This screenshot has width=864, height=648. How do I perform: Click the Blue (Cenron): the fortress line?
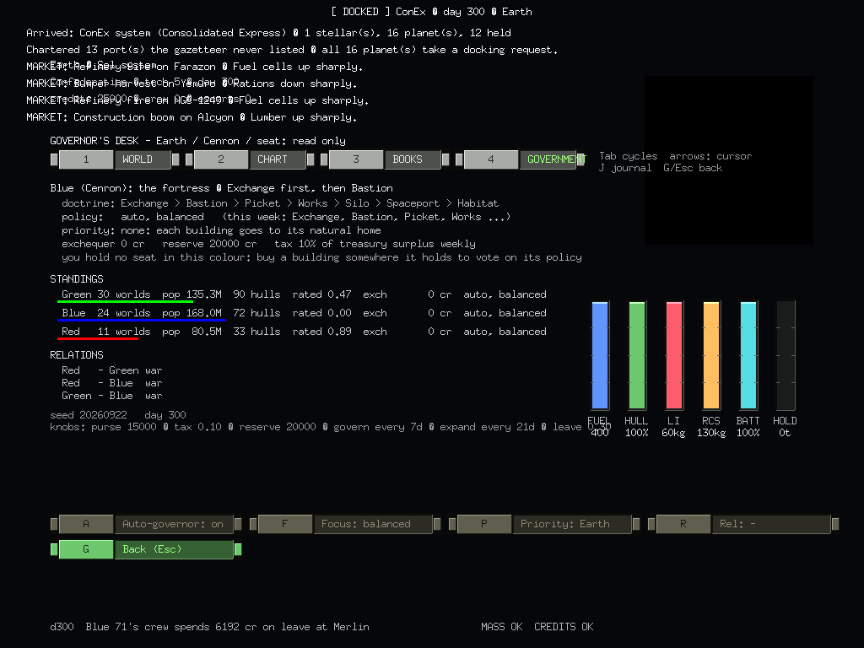coord(222,188)
